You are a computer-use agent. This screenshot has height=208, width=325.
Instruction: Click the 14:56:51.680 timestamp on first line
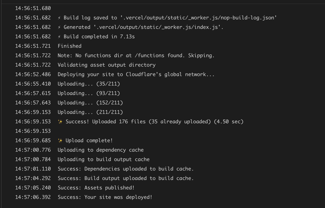pos(33,8)
